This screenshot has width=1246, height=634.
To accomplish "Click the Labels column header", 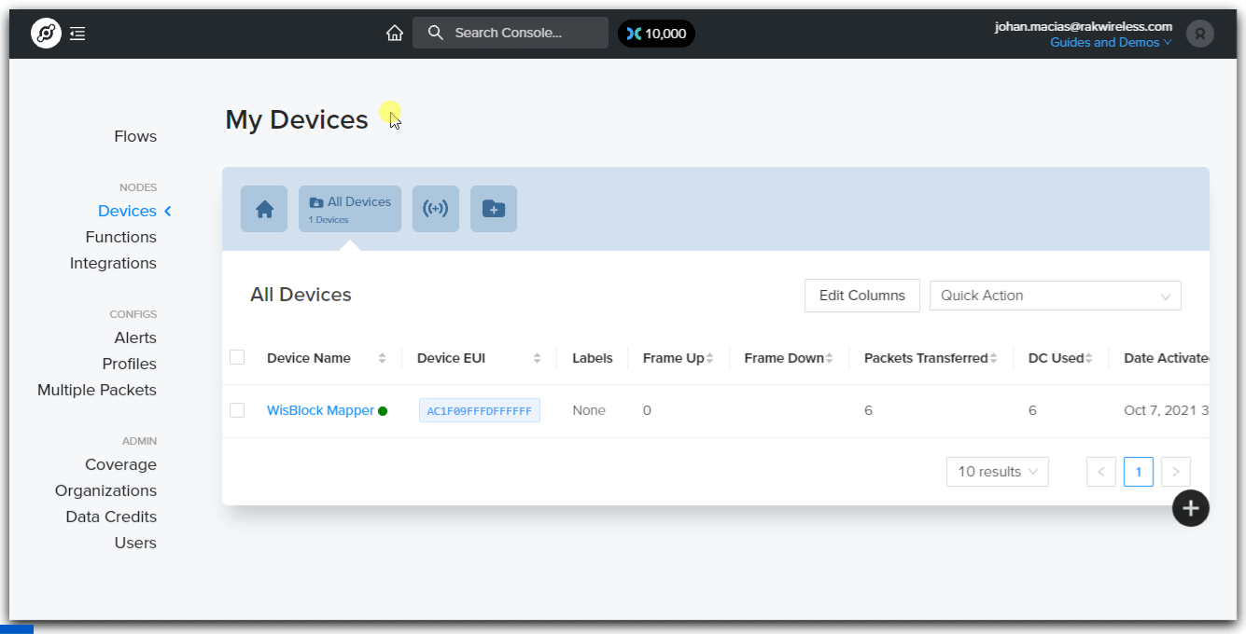I will pyautogui.click(x=593, y=358).
